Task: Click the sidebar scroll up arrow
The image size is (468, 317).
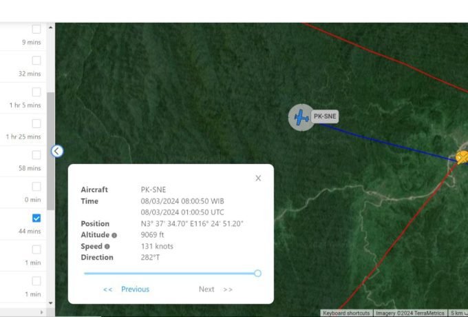Action: (x=50, y=28)
